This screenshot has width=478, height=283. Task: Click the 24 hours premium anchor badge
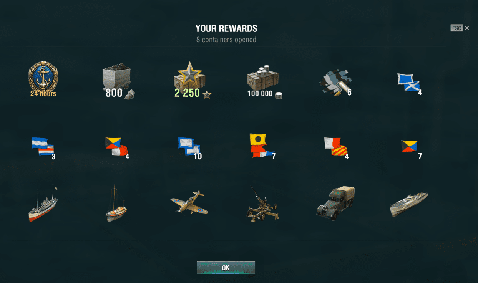tap(43, 79)
